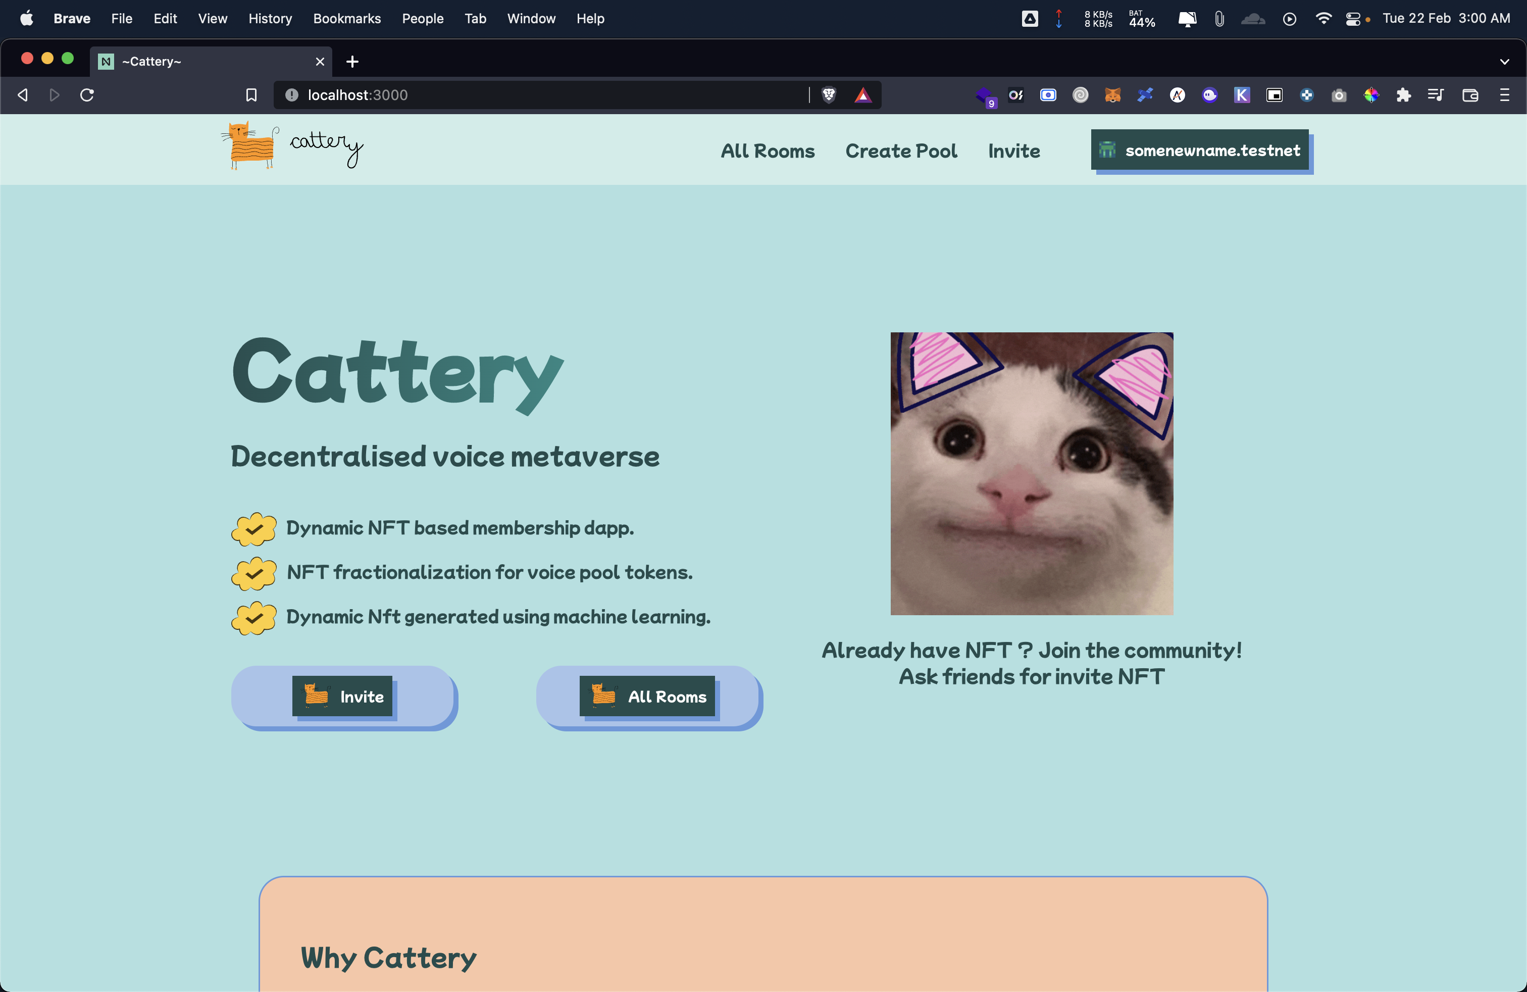
Task: Click the Wi-Fi status icon
Action: [1323, 19]
